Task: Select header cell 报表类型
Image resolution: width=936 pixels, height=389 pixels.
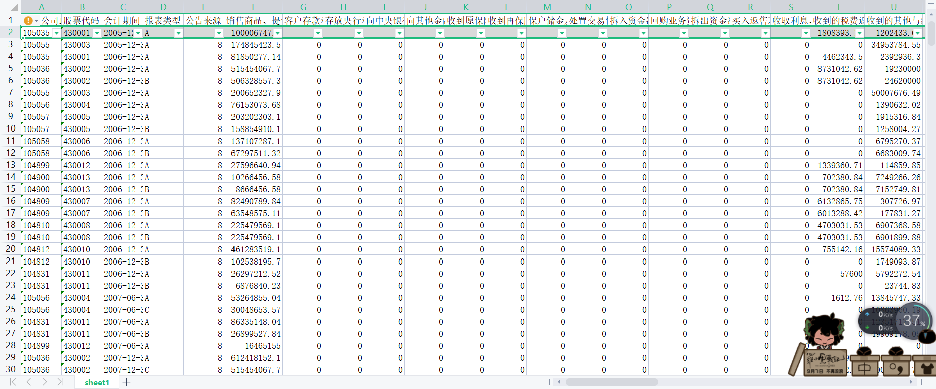Action: 163,21
